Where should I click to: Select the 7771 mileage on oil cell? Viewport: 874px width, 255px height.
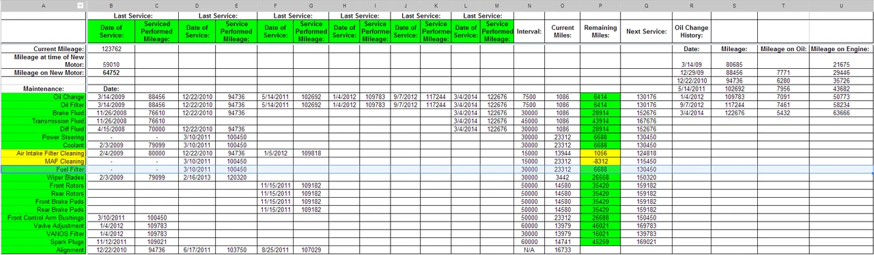(x=783, y=73)
